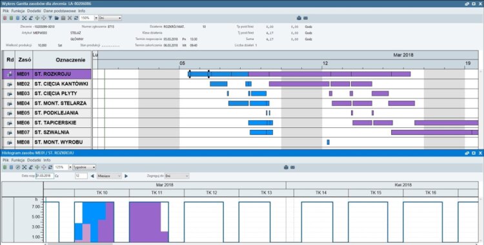Print the Gantt chart
The width and height of the screenshot is (484, 245).
[299, 18]
